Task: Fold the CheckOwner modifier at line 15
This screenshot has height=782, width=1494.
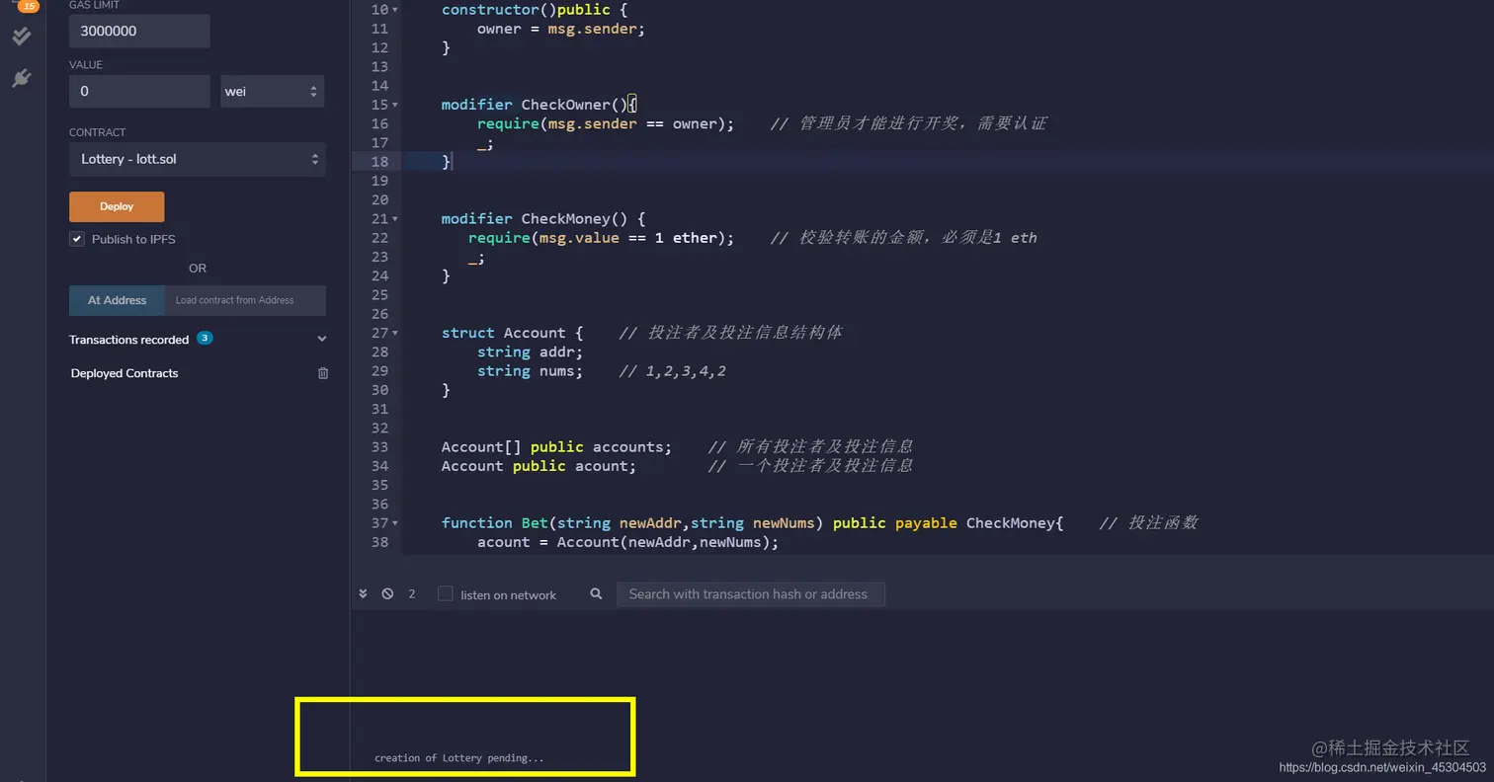Action: click(395, 105)
